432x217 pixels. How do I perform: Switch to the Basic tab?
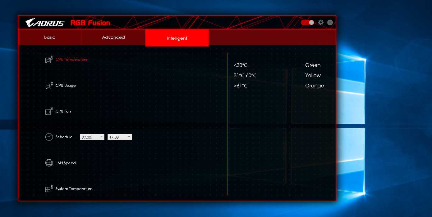(x=50, y=38)
